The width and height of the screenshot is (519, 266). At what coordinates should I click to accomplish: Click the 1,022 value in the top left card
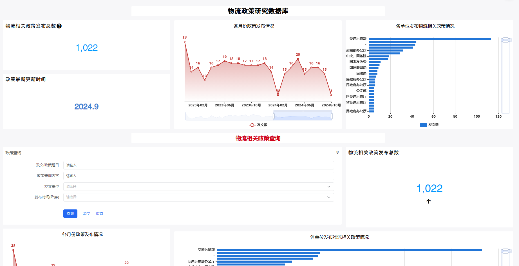coord(87,48)
